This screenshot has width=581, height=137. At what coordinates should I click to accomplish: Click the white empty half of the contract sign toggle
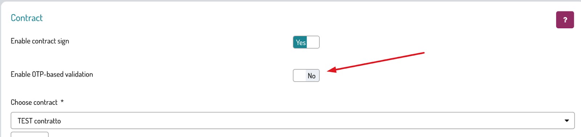tap(313, 42)
